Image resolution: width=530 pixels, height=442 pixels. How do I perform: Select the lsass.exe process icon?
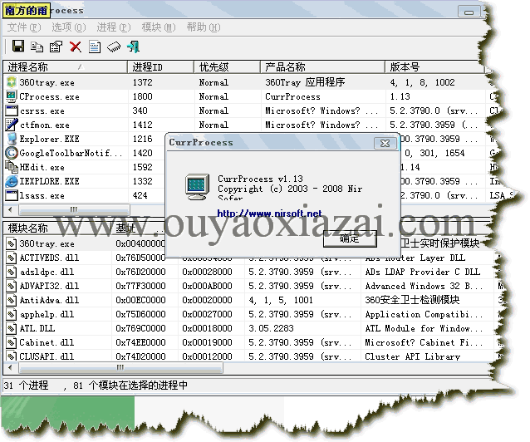point(12,195)
